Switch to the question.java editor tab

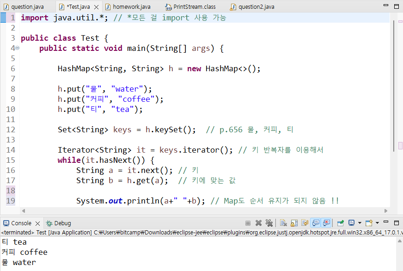[27, 7]
